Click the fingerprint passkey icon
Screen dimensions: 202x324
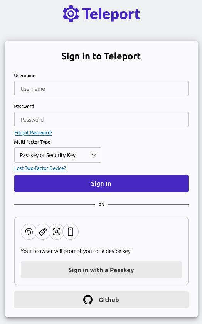(29, 232)
